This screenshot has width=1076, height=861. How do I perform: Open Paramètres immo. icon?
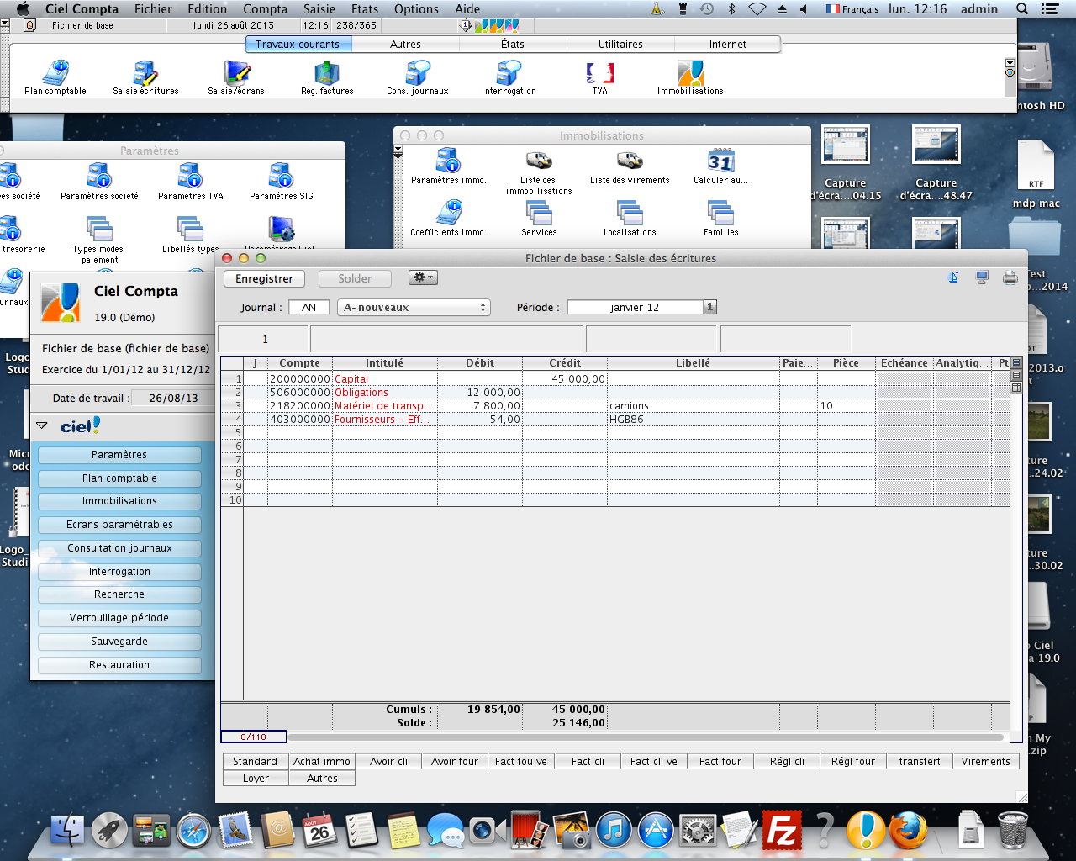coord(448,161)
